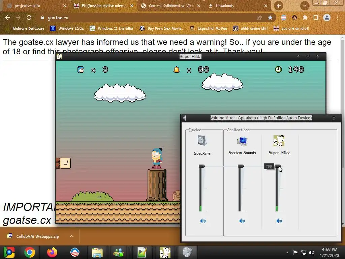345x259 pixels.
Task: Go forward in browser history
Action: click(x=18, y=18)
